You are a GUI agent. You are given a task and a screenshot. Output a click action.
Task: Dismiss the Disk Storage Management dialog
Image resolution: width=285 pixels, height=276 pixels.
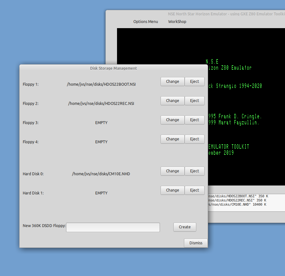(196, 243)
